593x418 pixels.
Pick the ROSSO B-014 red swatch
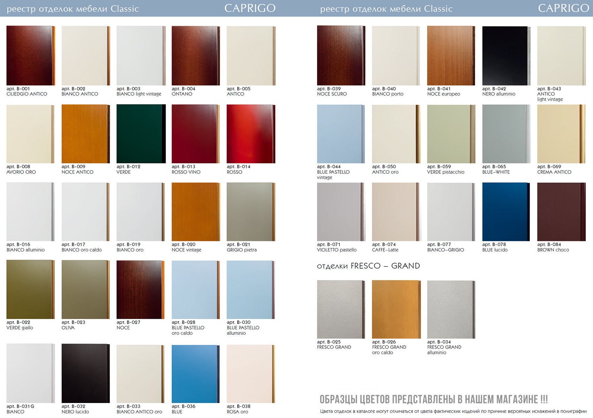pos(251,134)
